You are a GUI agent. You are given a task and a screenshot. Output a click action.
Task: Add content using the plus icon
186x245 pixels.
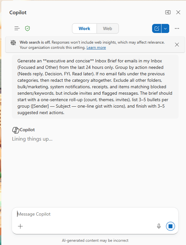pos(20,226)
